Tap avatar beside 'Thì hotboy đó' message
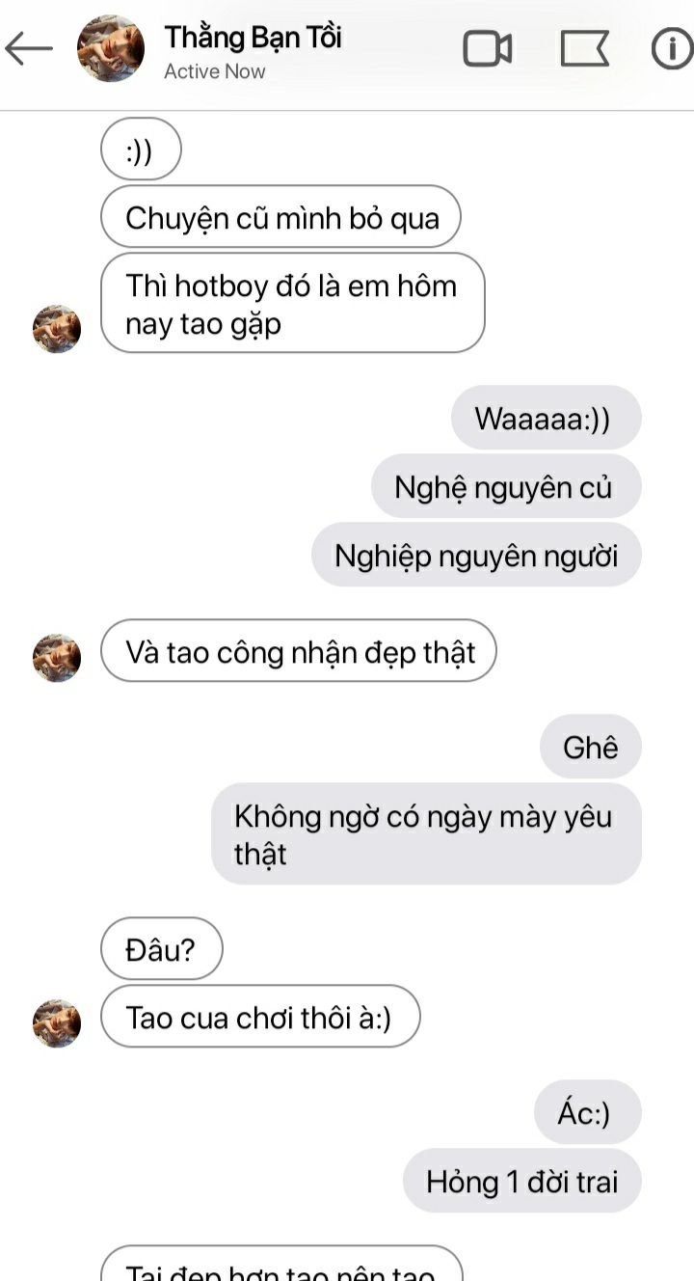Viewport: 694px width, 1281px height. click(x=57, y=329)
